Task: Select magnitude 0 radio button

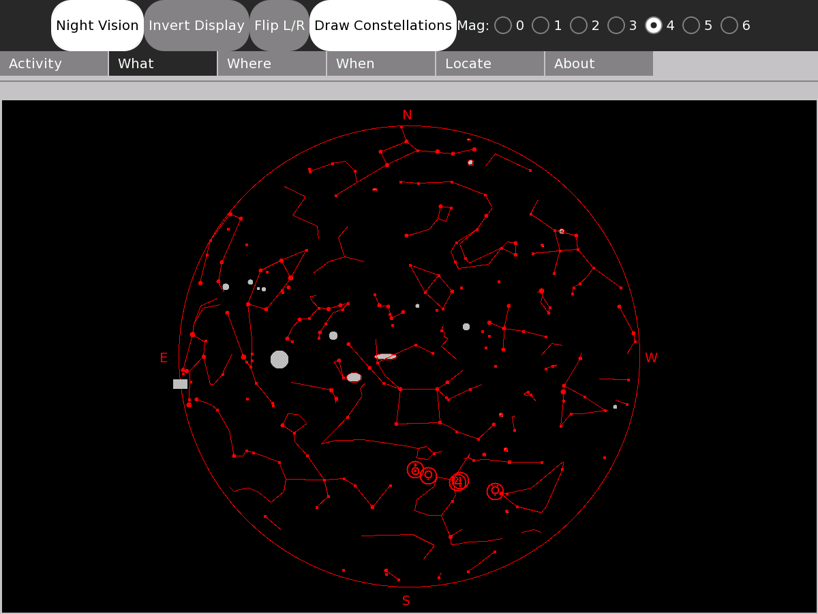Action: pos(503,25)
